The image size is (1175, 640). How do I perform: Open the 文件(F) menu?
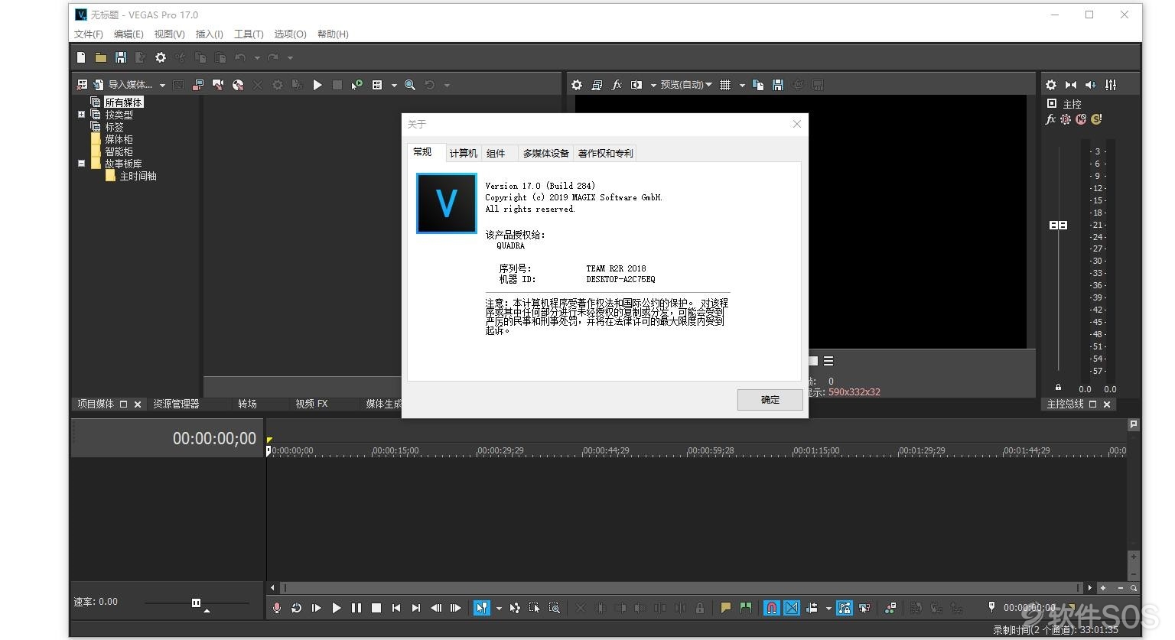pos(89,34)
